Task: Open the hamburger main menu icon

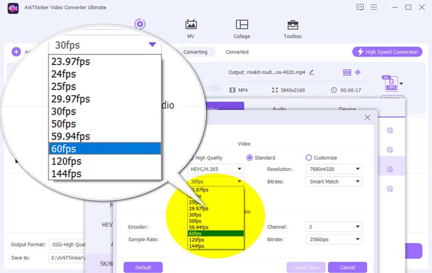Action: click(374, 7)
